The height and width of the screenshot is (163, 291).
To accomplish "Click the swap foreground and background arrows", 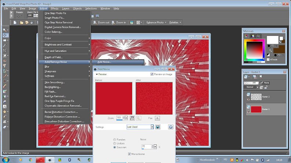I will pos(270,50).
